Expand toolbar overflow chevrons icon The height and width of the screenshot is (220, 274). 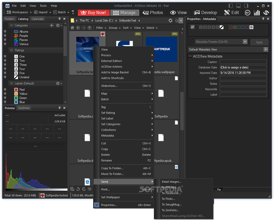[73, 12]
